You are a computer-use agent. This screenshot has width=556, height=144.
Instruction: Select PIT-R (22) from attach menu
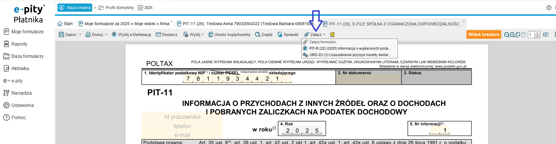point(350,48)
